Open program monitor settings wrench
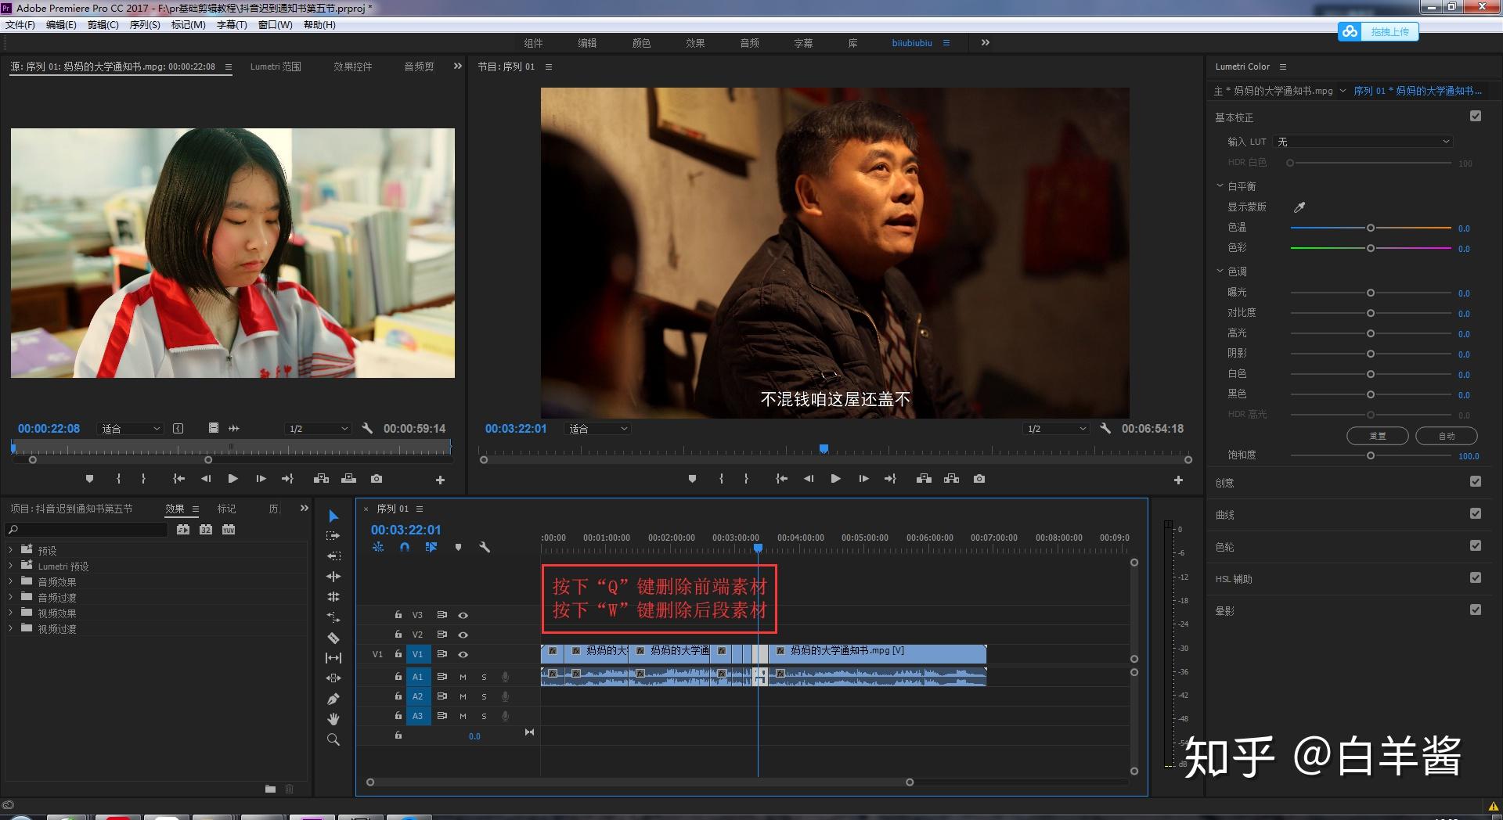The height and width of the screenshot is (820, 1503). coord(1105,428)
